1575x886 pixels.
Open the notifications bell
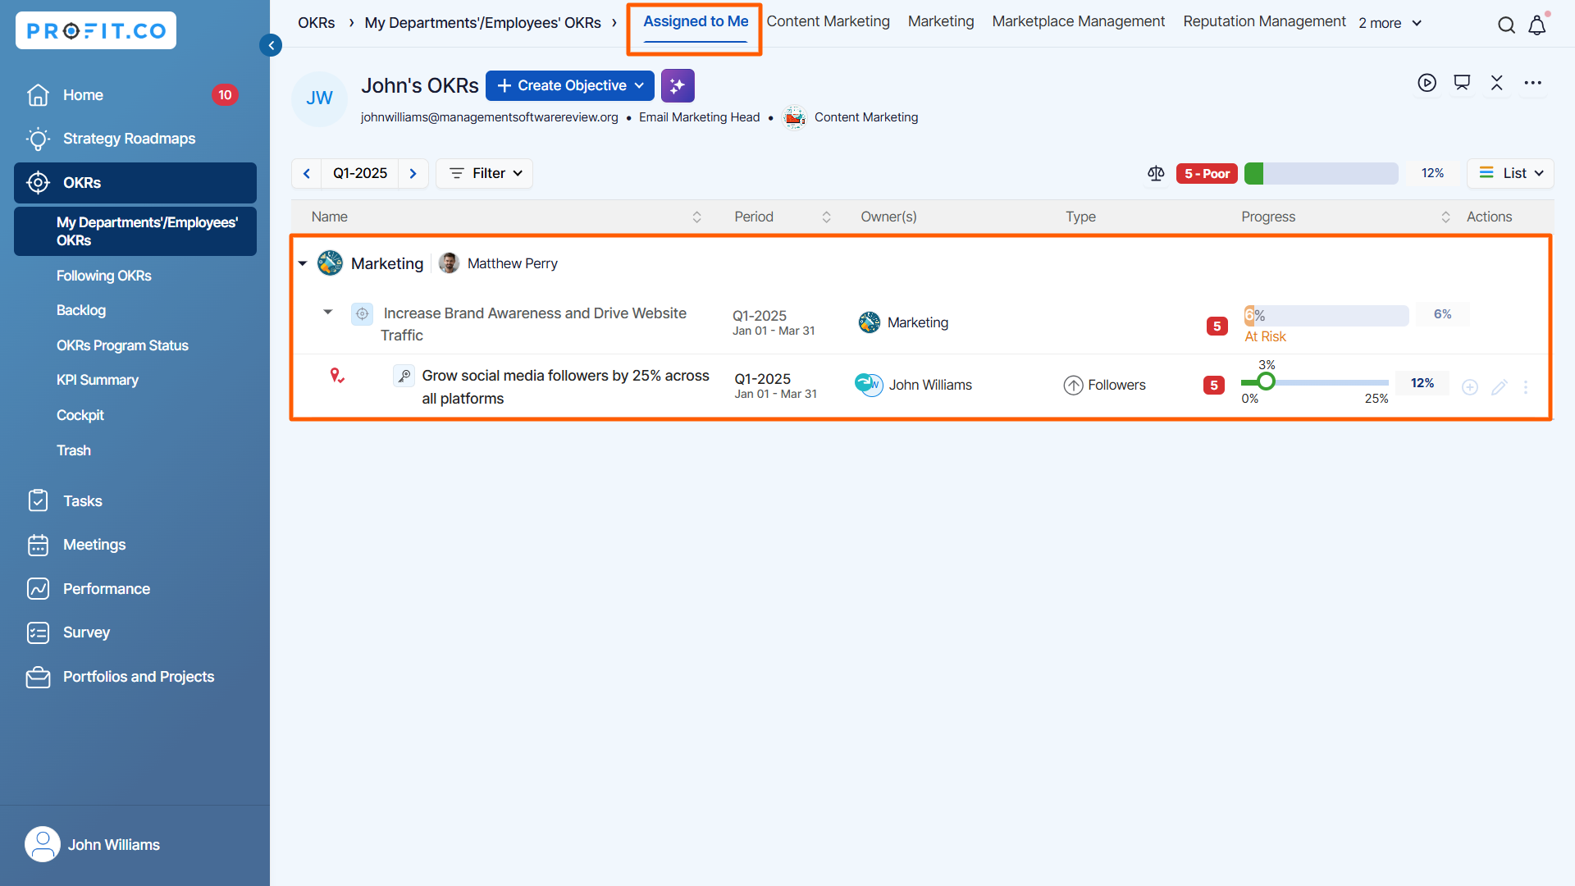tap(1537, 25)
